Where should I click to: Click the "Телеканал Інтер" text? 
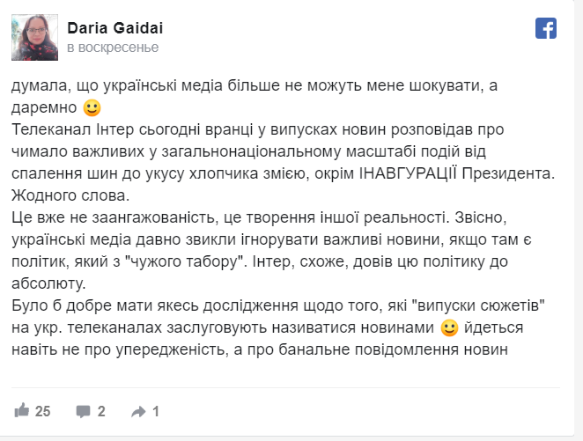(x=72, y=129)
